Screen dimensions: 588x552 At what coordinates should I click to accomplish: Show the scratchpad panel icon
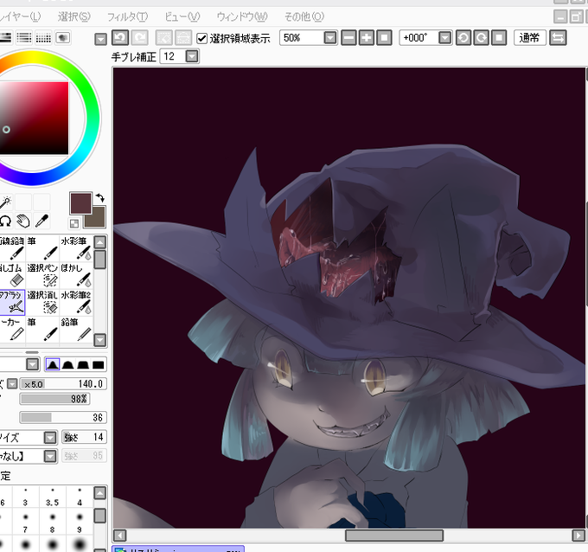(x=62, y=38)
